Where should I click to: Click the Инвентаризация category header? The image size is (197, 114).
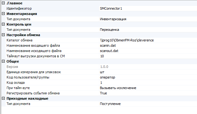coord(22,14)
